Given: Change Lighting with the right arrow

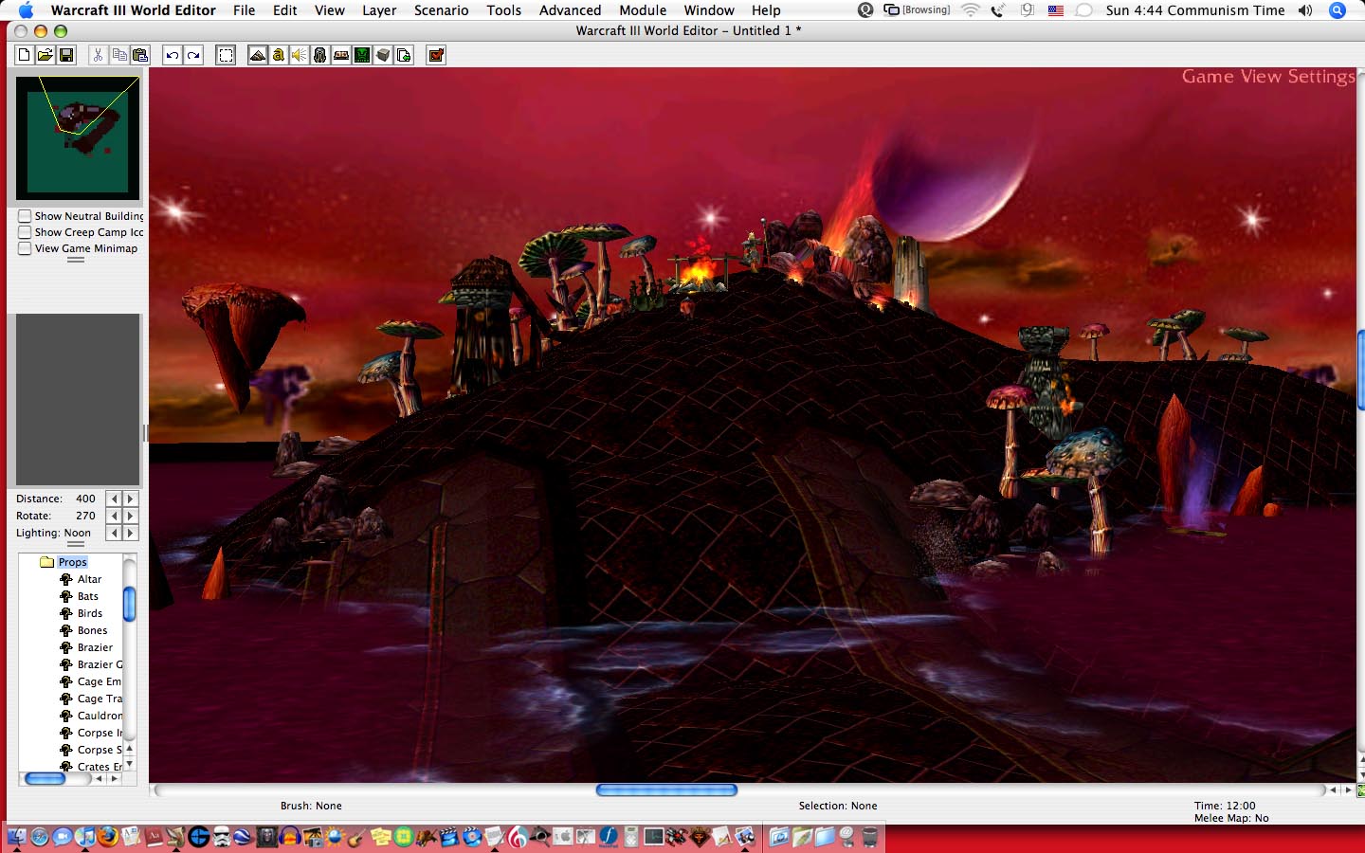Looking at the screenshot, I should point(131,533).
